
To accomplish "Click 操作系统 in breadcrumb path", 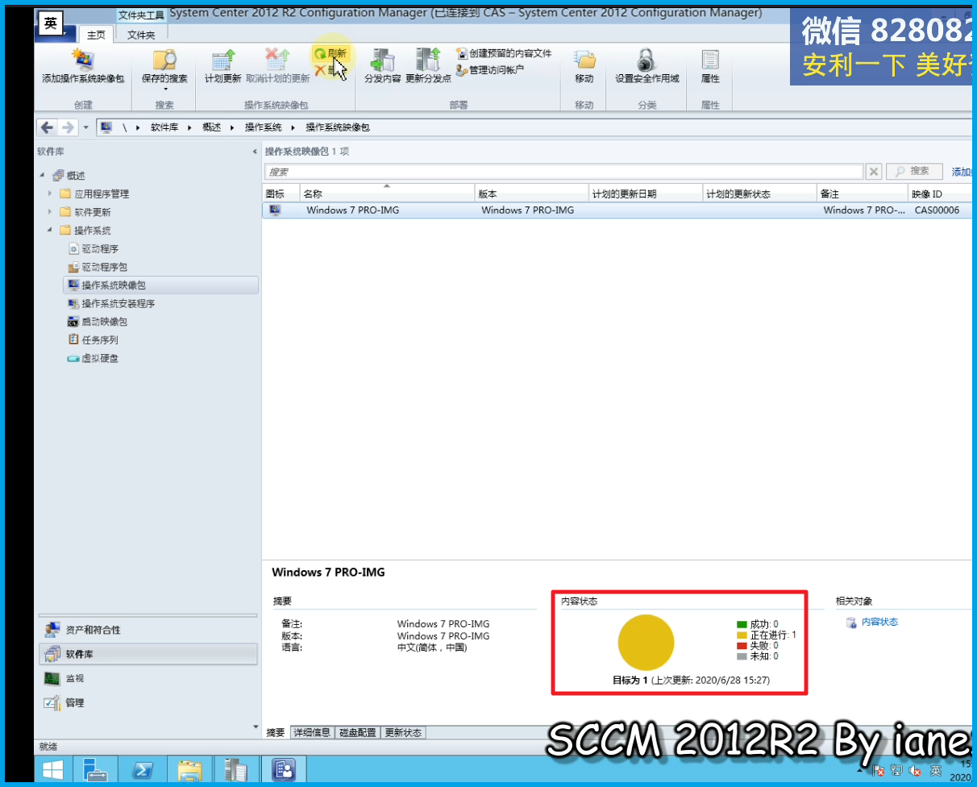I will coord(264,127).
